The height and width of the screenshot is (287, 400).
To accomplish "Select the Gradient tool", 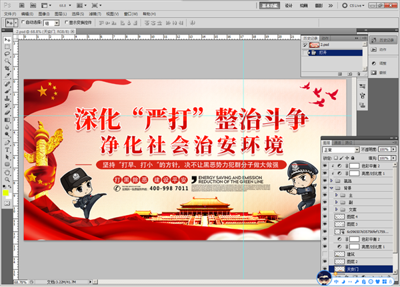I will (7, 120).
